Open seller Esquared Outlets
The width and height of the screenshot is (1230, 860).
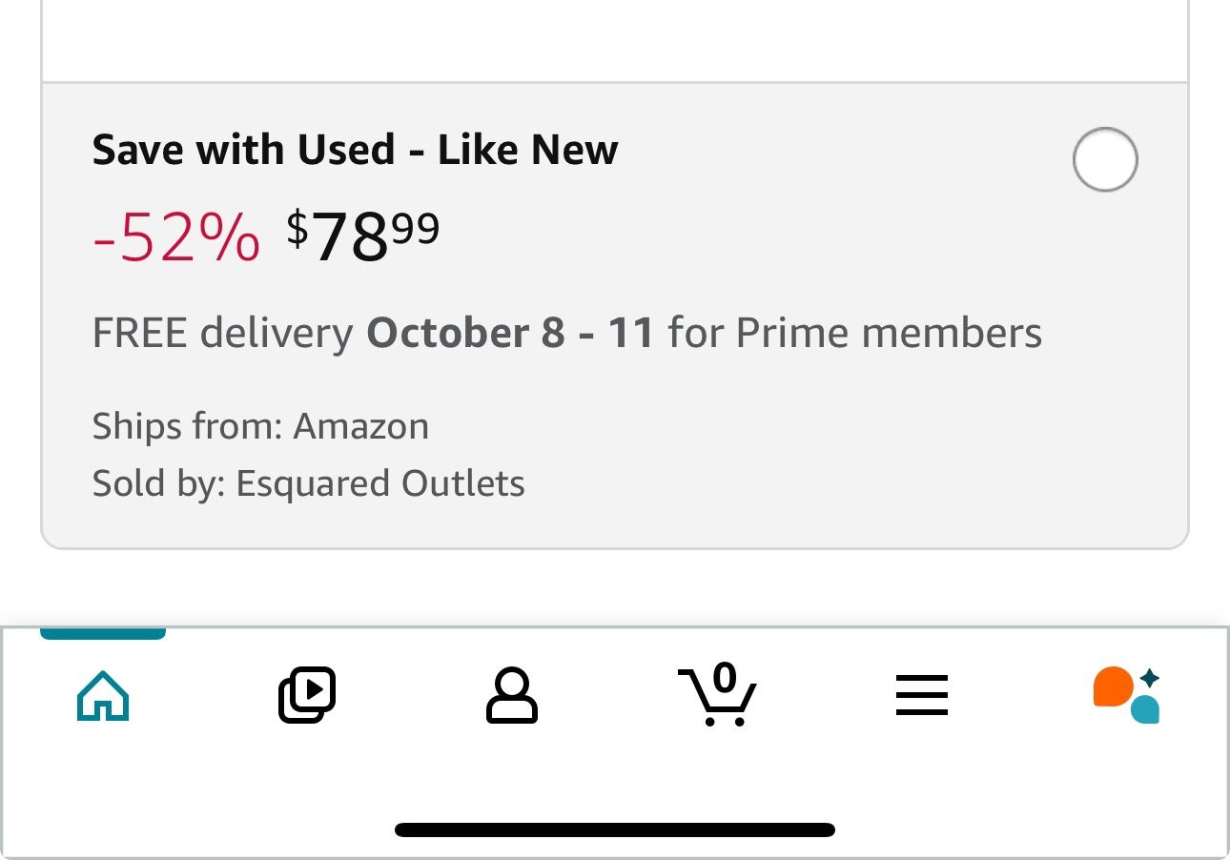click(379, 483)
